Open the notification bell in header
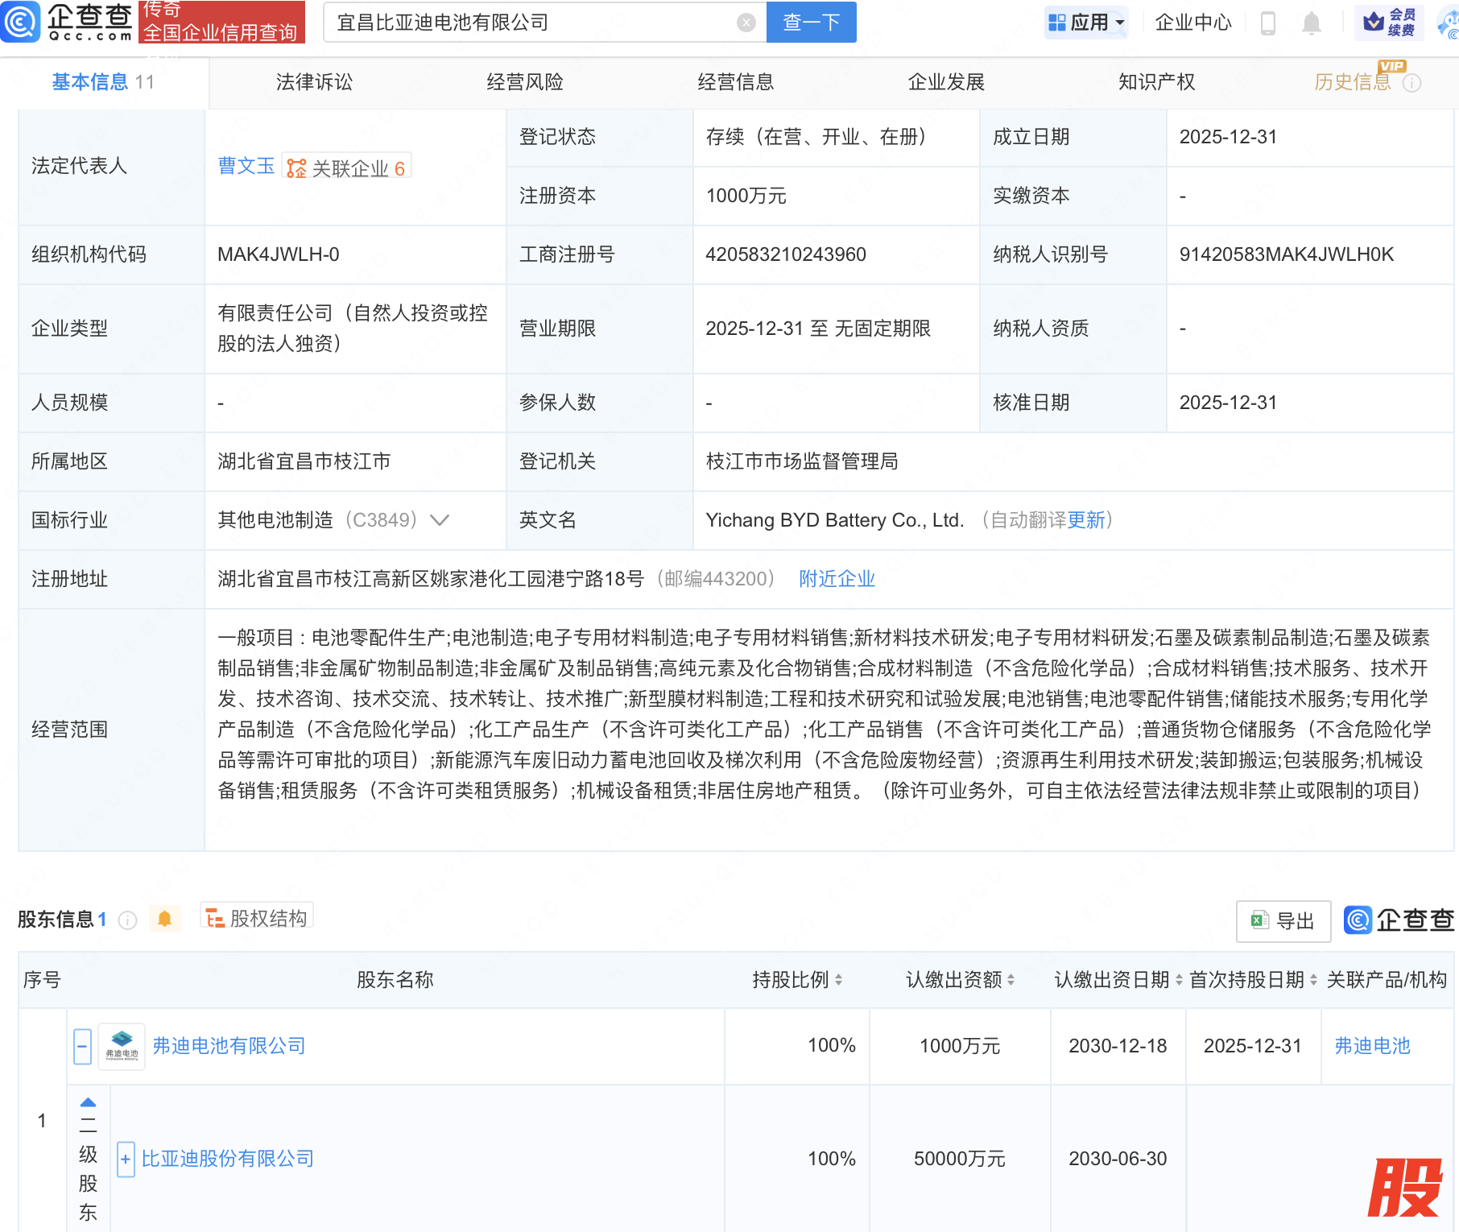Image resolution: width=1459 pixels, height=1232 pixels. pos(1311,23)
